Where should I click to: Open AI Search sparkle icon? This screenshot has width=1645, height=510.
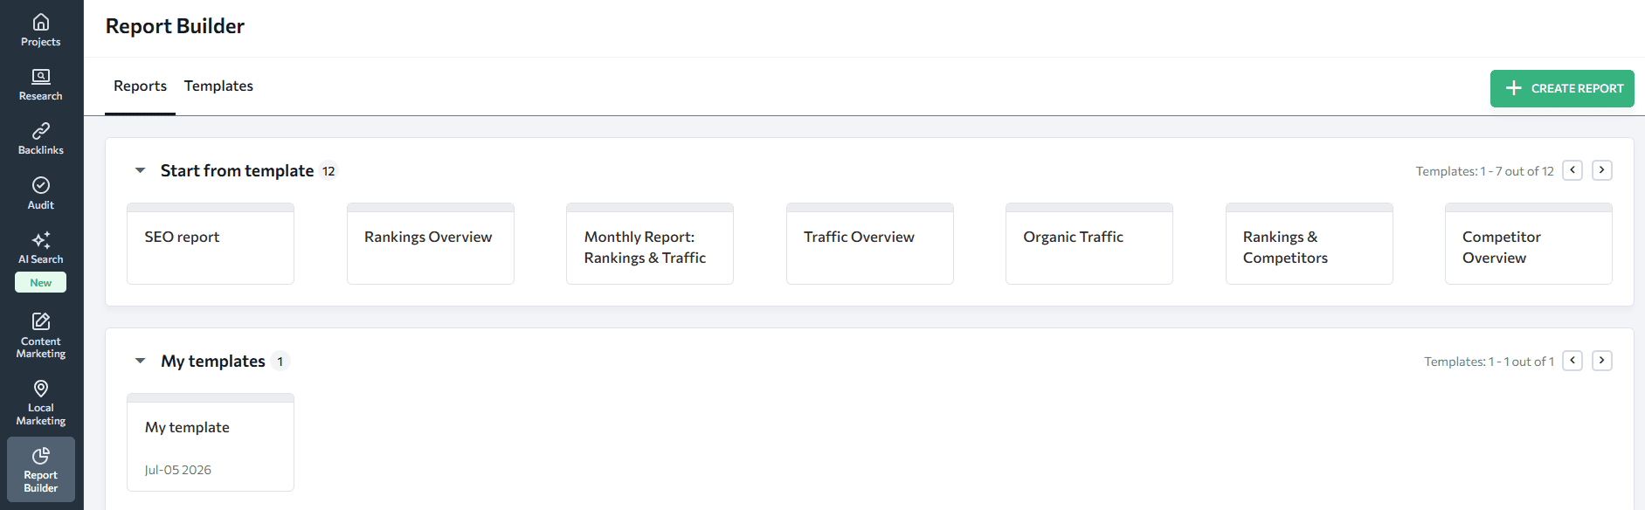(41, 240)
